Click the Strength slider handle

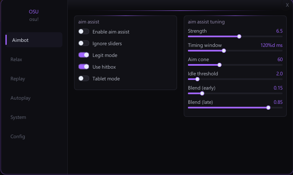[x=239, y=36]
